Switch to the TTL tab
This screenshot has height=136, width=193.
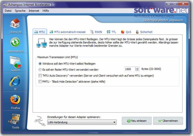(111, 32)
